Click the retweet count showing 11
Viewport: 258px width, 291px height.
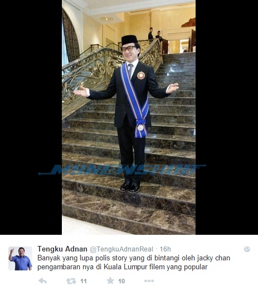[x=84, y=281]
